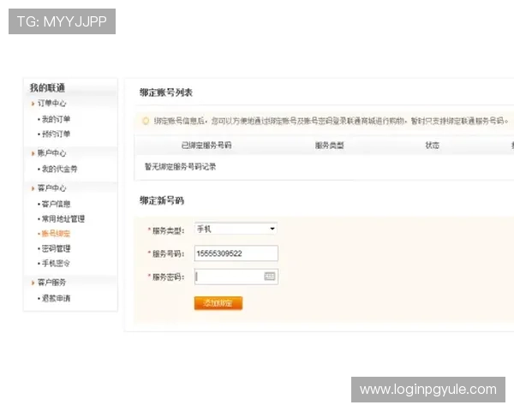Open the 服务类型 dropdown showing 手机
514x411 pixels.
236,229
